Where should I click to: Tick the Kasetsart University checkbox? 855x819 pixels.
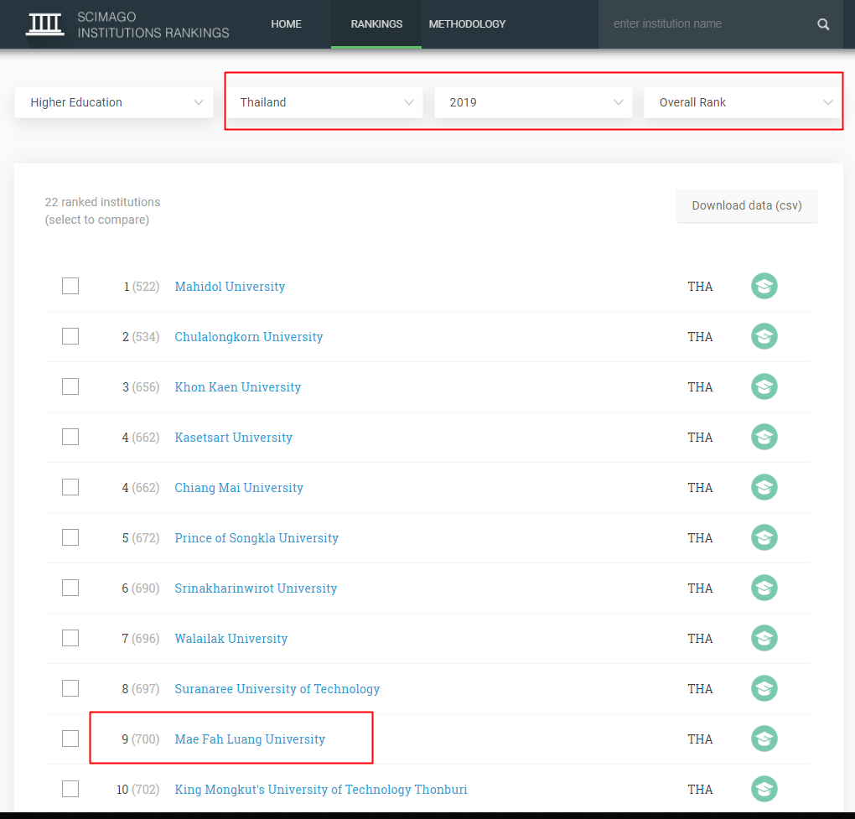pyautogui.click(x=70, y=437)
